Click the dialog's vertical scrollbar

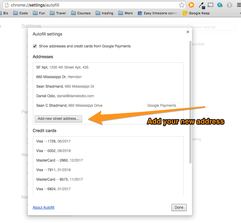click(x=190, y=101)
